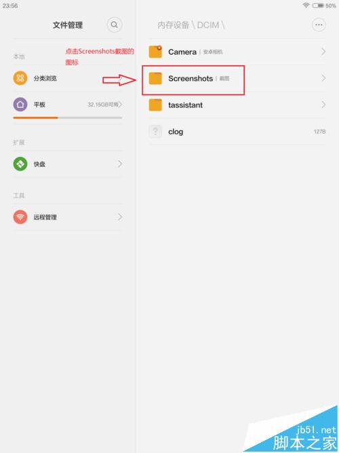Screen dimensions: 339x453
Task: Expand the 快盘 row chevron
Action: coord(120,164)
